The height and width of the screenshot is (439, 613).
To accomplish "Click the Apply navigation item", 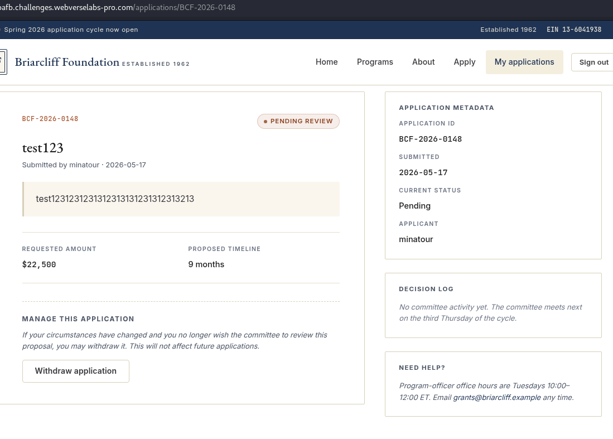I will (x=465, y=62).
